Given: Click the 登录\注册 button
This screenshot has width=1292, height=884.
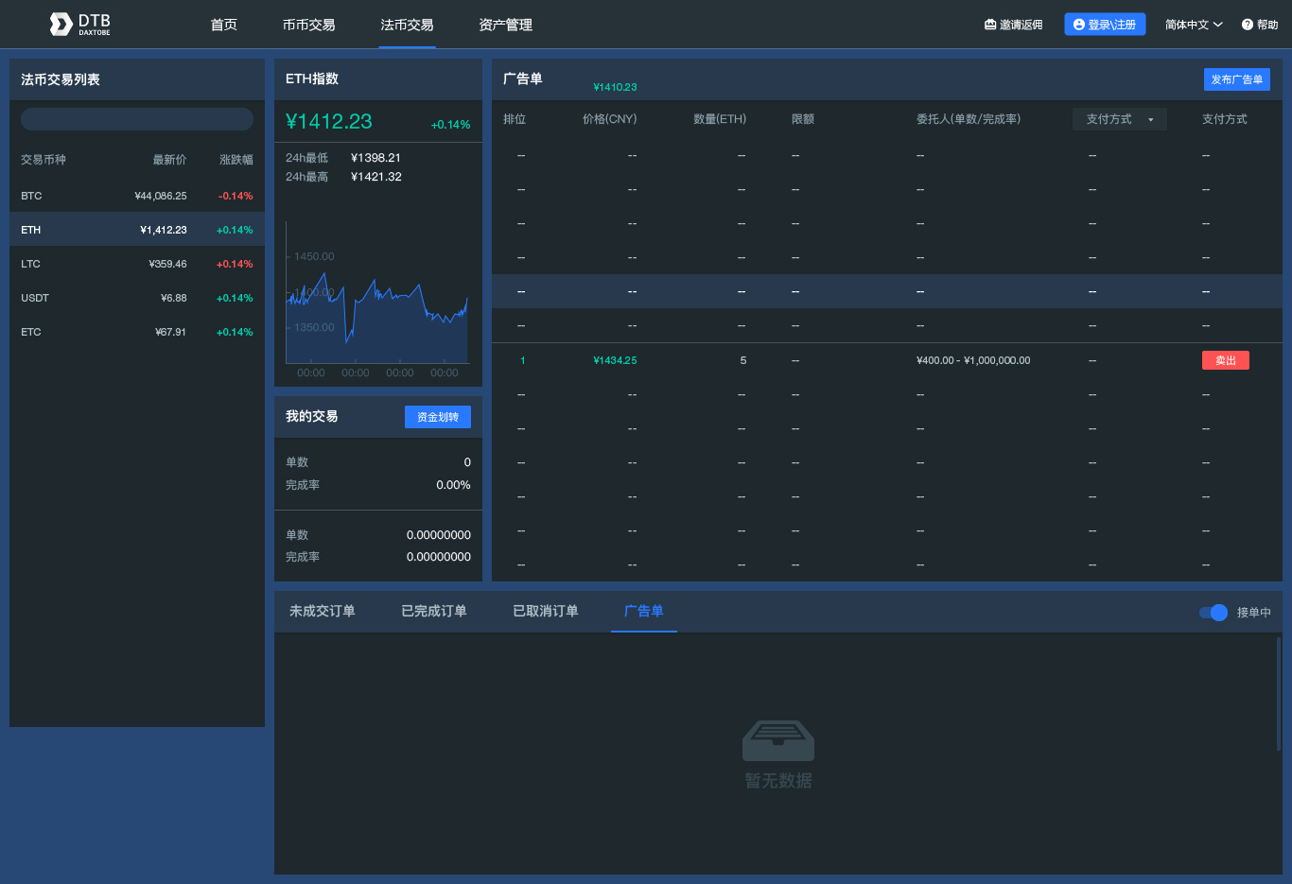Looking at the screenshot, I should coord(1105,25).
